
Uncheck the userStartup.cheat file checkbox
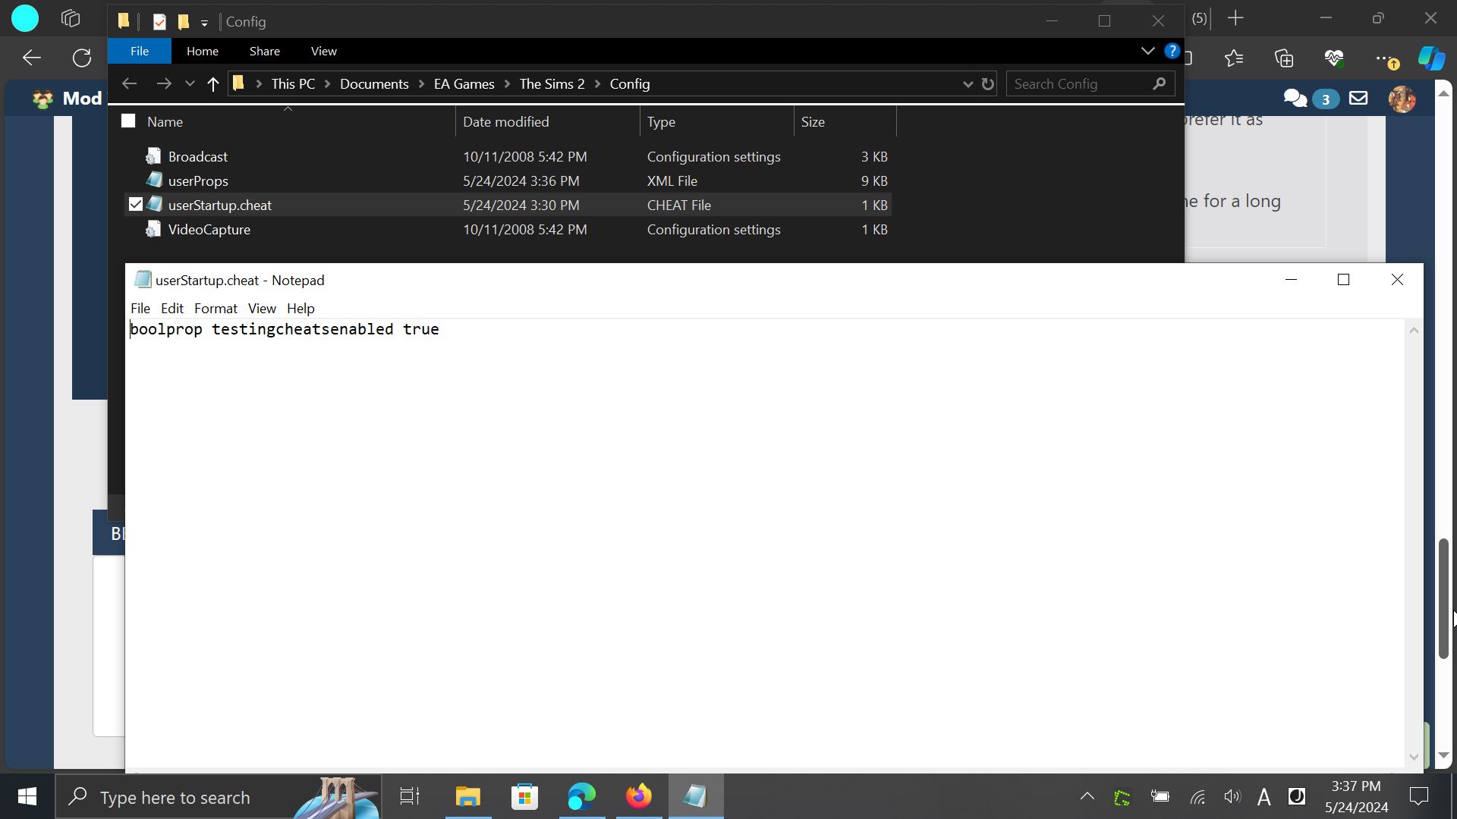(x=136, y=205)
